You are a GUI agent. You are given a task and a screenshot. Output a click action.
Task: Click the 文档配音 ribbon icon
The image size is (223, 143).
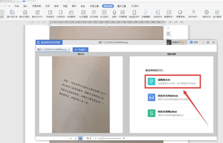point(122,14)
